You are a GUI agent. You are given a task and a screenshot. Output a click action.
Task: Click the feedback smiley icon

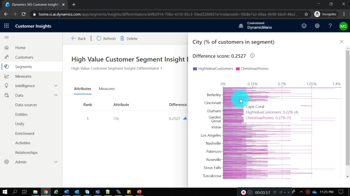tap(304, 26)
